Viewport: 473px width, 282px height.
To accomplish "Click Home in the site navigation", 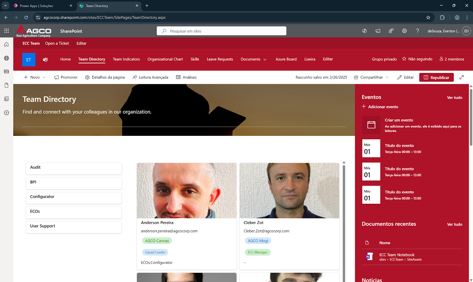I will (65, 59).
